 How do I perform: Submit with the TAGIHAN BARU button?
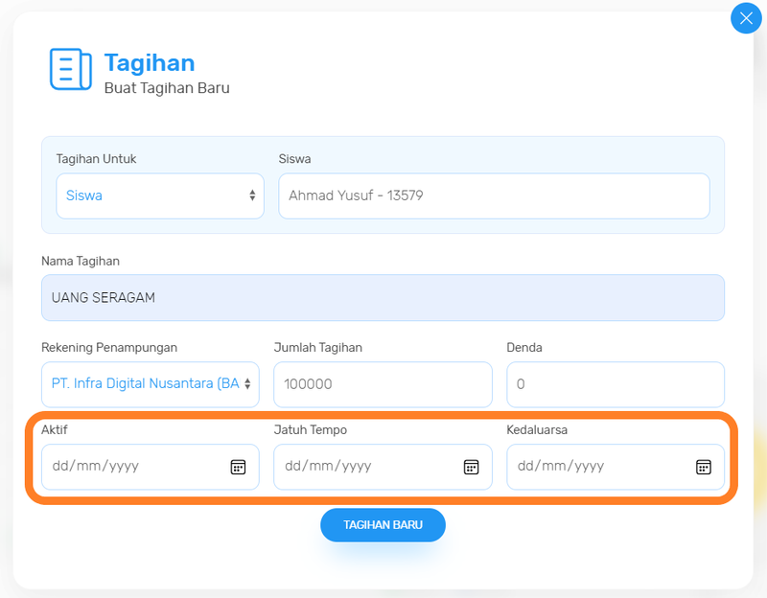click(x=383, y=525)
